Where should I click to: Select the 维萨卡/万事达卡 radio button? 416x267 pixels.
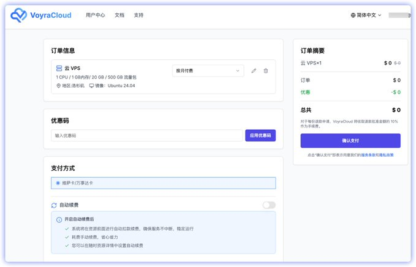click(x=58, y=183)
